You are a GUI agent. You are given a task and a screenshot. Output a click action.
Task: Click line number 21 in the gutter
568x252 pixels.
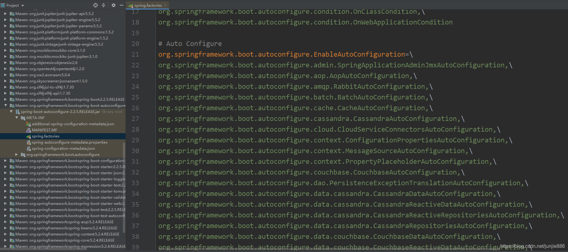tap(135, 55)
